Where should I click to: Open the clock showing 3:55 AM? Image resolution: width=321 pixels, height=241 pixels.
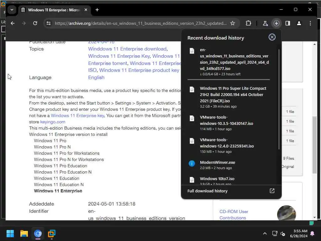pos(298,233)
